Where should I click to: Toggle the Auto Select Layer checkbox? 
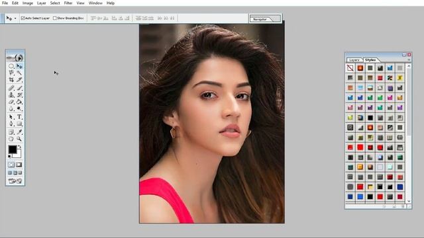pos(23,18)
